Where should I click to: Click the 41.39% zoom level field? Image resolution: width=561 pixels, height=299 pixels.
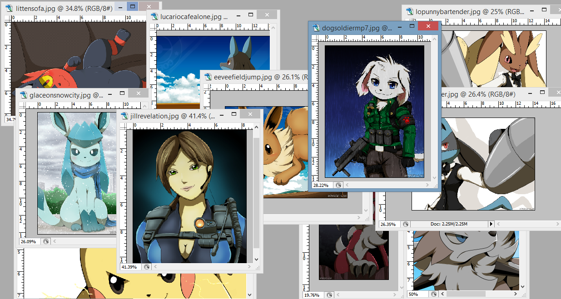coord(130,267)
